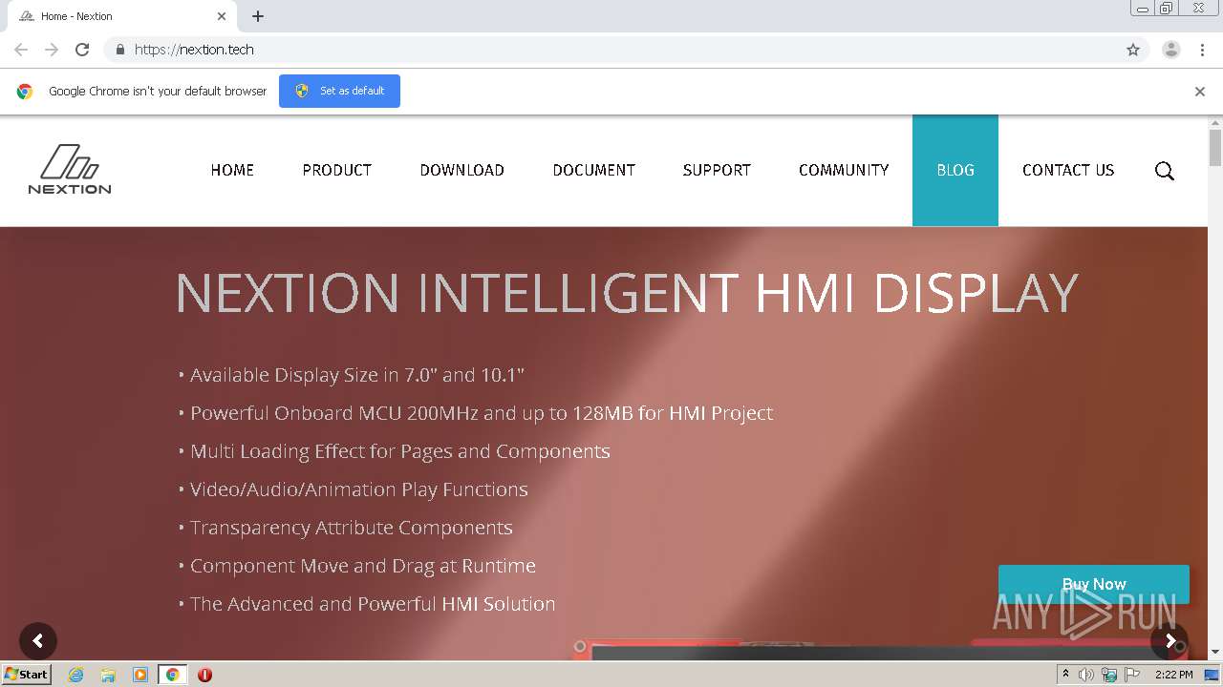This screenshot has width=1223, height=687.
Task: Select the Home - Nextion tab
Action: click(122, 16)
